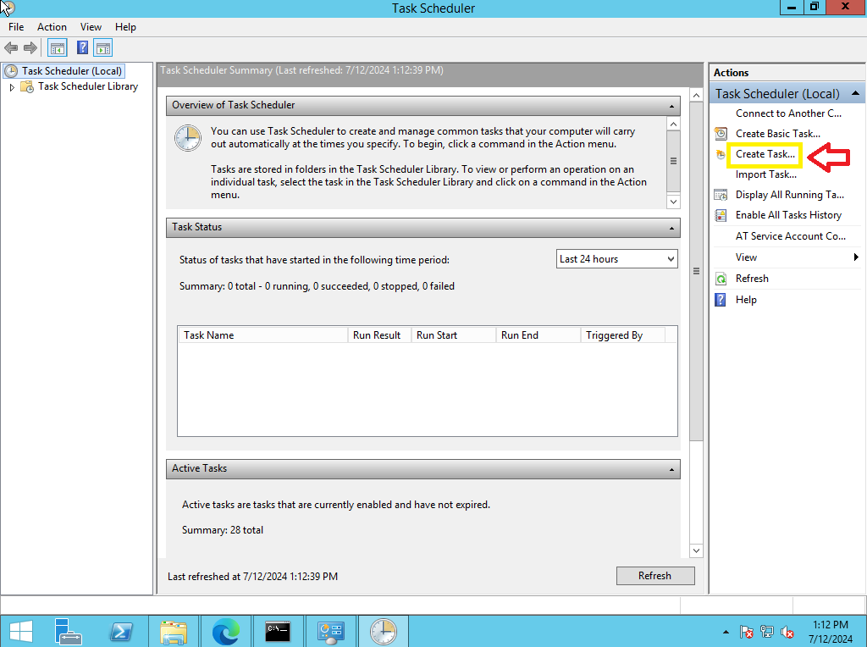
Task: Select Task Scheduler (Local) in the tree
Action: [72, 71]
